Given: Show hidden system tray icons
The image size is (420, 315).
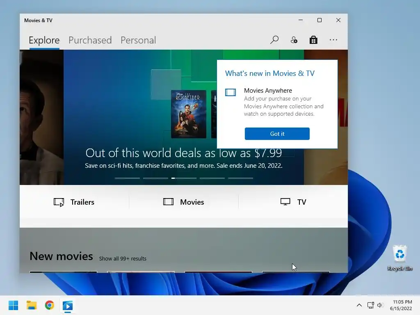Looking at the screenshot, I should (x=359, y=305).
